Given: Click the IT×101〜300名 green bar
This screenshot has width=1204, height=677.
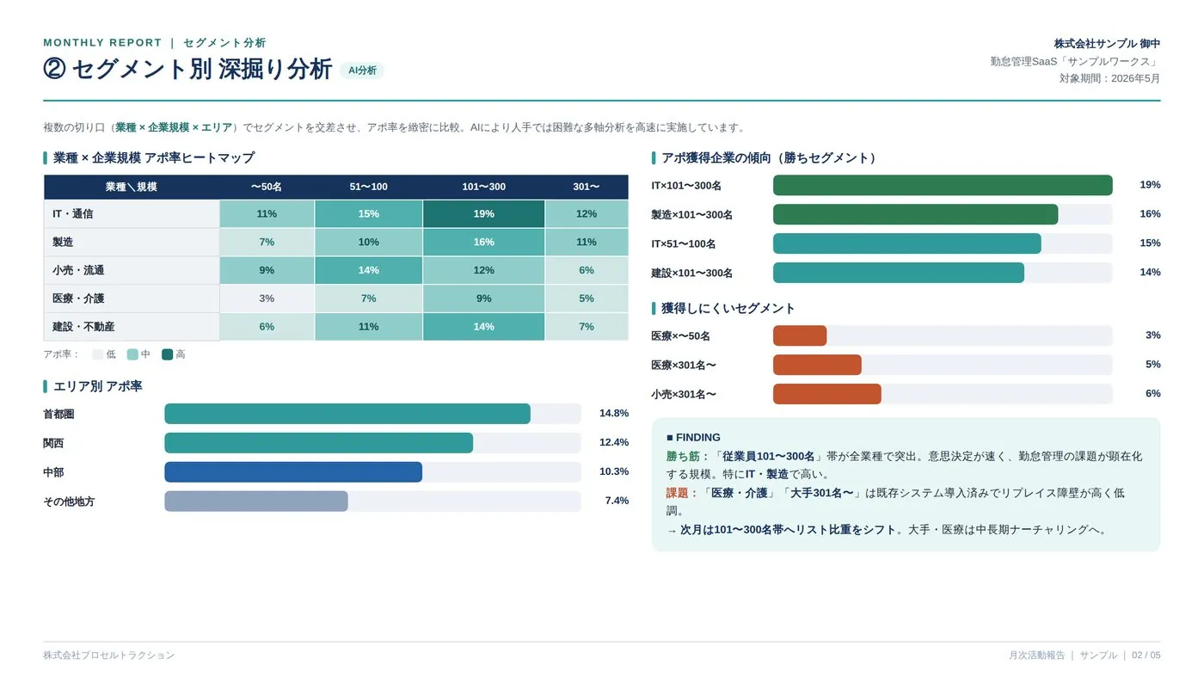Looking at the screenshot, I should point(943,186).
